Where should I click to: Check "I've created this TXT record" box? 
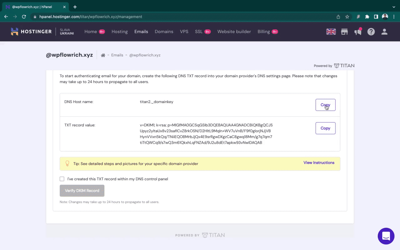(62, 179)
